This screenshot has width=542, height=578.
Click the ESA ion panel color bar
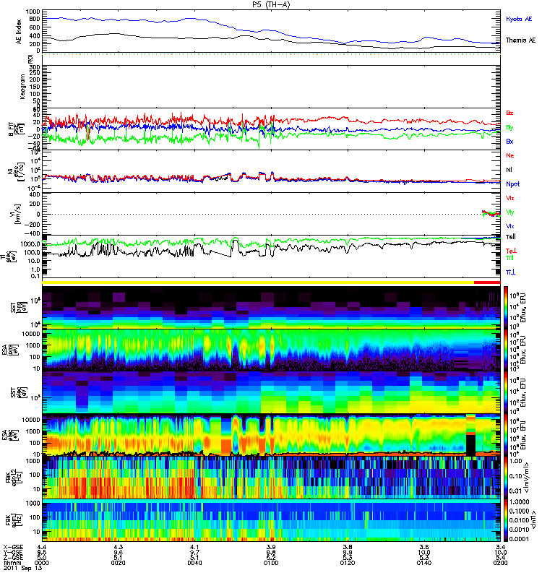pyautogui.click(x=506, y=350)
